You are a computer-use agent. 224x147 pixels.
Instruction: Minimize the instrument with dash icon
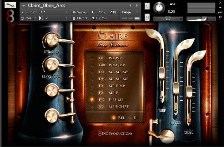(x=220, y=7)
